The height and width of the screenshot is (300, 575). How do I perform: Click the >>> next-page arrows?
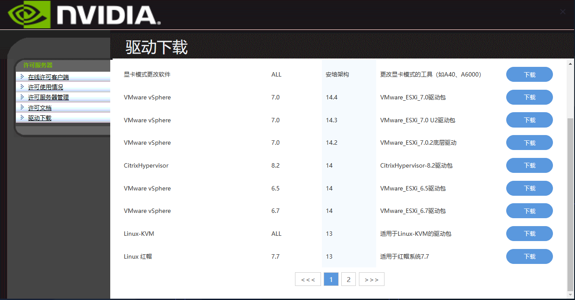coord(371,279)
